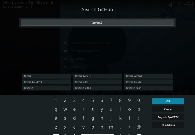Click the s key
The width and height of the screenshot is (195, 135).
pos(65,118)
